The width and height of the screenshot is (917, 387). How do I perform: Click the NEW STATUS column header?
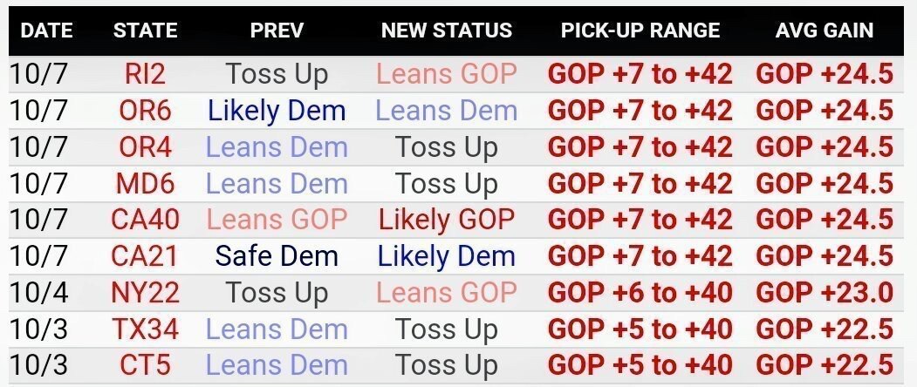[447, 31]
